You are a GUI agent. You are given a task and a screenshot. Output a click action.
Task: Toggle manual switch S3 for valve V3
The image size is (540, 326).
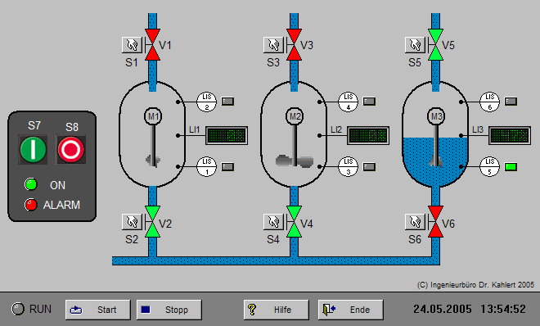(x=273, y=45)
